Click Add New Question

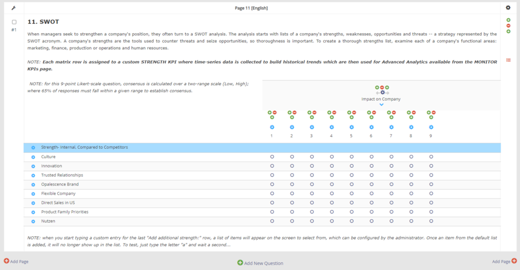tap(260, 263)
